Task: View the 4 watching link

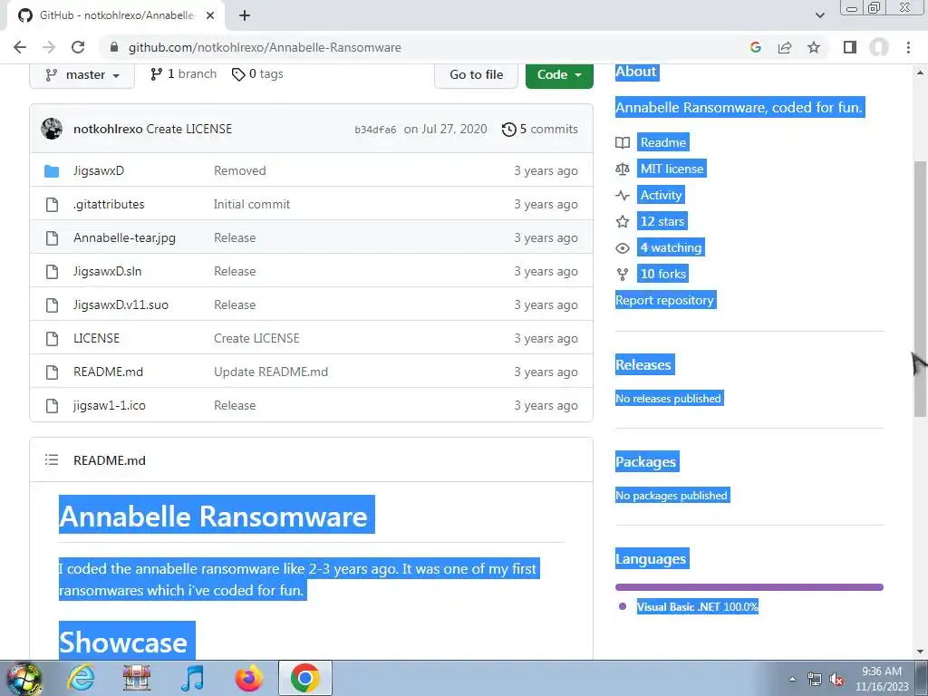Action: [672, 247]
